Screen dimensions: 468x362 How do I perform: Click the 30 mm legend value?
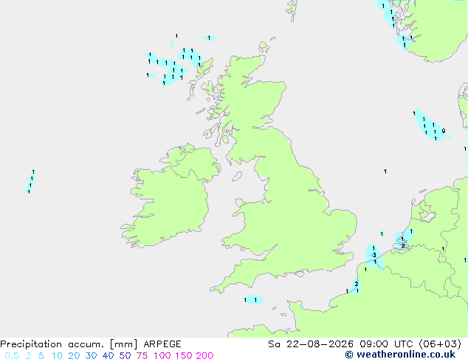pyautogui.click(x=91, y=356)
